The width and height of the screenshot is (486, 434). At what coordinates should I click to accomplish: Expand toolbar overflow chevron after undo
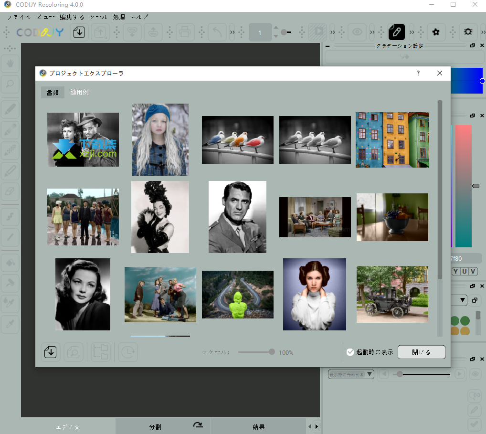click(x=232, y=32)
